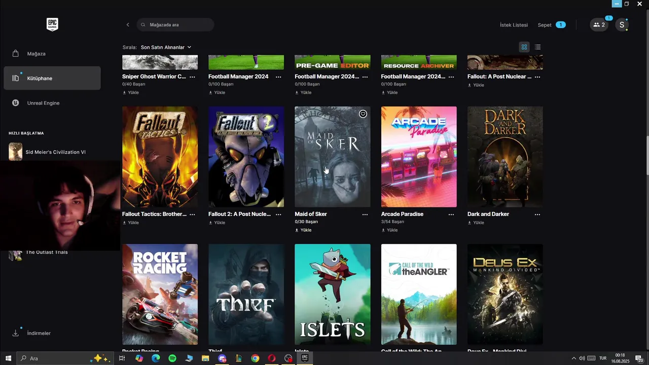The image size is (649, 365).
Task: Click Yükle under Maid of Sker
Action: tap(303, 230)
